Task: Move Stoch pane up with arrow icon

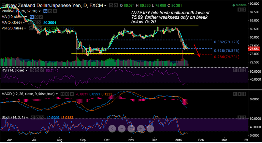Action: tap(239, 118)
